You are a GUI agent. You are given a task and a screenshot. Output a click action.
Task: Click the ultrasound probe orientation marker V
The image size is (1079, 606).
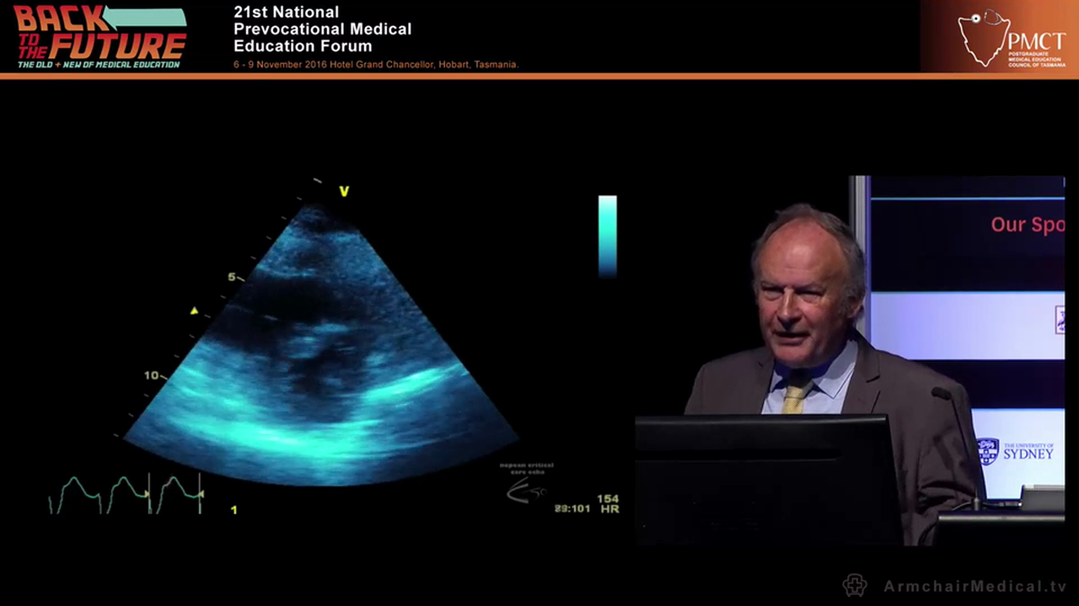(343, 191)
